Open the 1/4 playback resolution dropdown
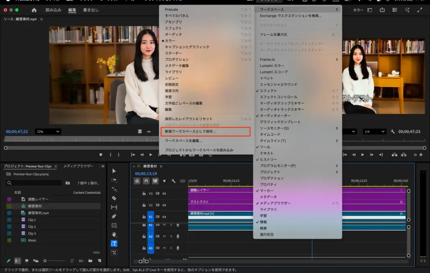 (374, 132)
